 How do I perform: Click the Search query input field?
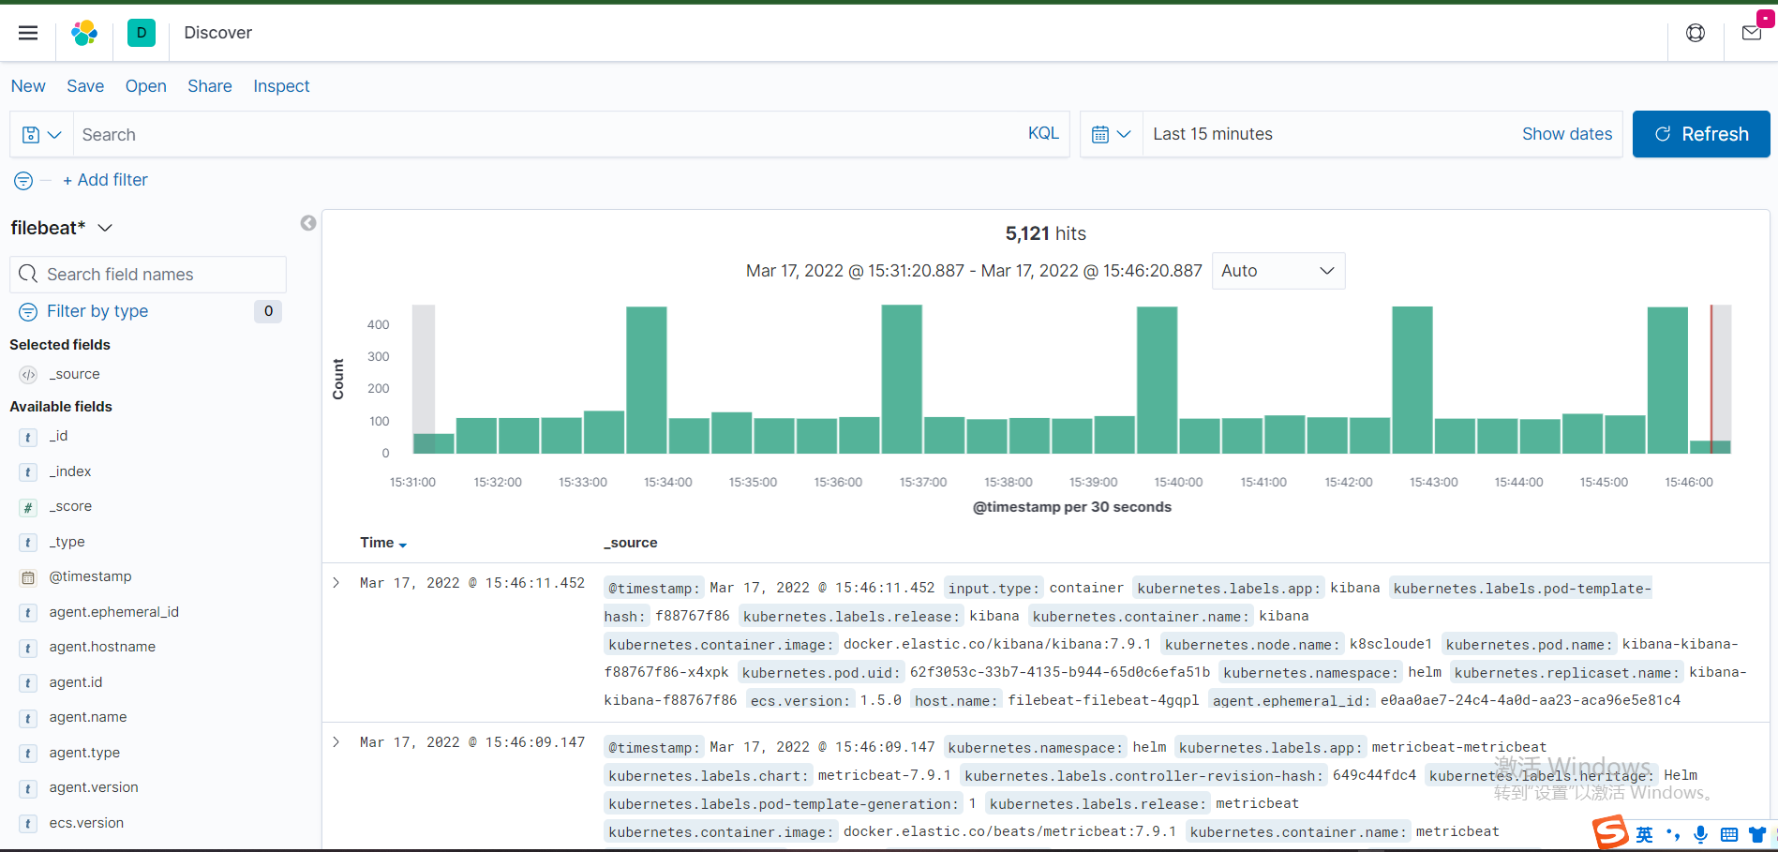pos(548,135)
